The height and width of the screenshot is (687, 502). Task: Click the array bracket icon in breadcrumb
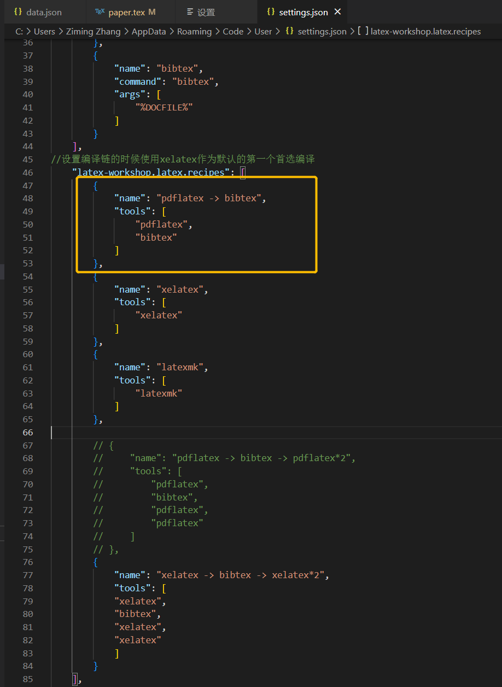coord(363,31)
